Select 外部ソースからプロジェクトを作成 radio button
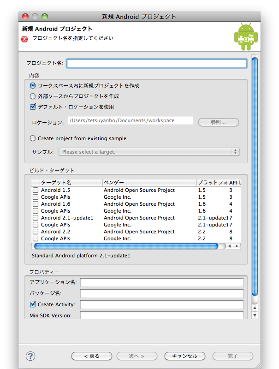The height and width of the screenshot is (369, 279). 33,96
